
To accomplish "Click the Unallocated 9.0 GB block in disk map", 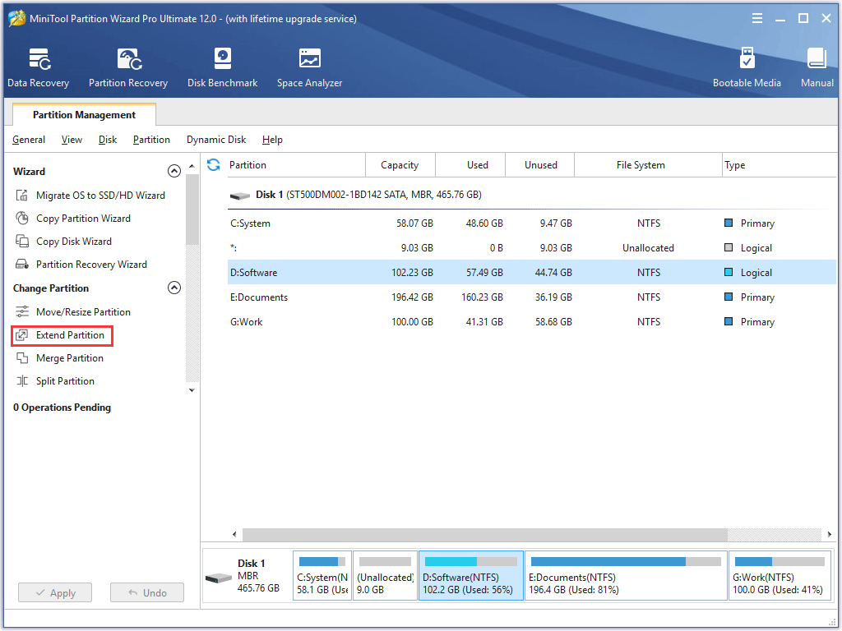I will point(385,576).
